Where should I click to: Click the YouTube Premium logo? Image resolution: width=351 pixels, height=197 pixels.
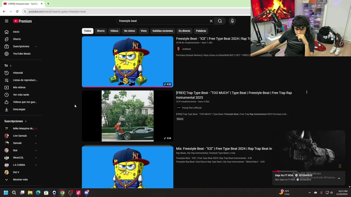click(x=22, y=21)
